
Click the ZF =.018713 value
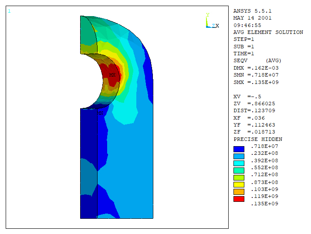[x=254, y=132]
